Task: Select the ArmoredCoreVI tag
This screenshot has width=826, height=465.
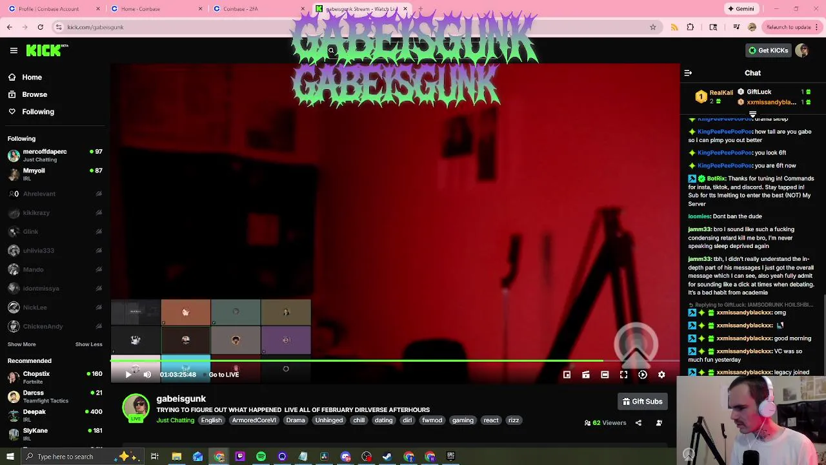Action: [254, 420]
